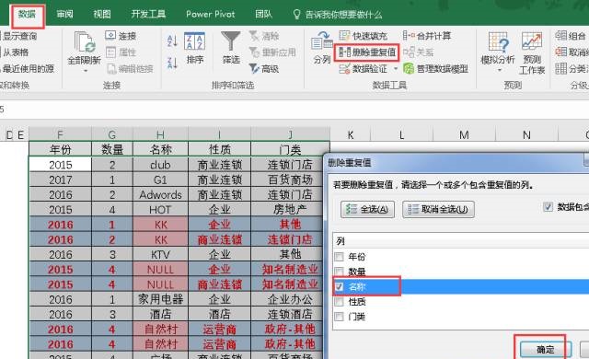Click the 告诉我你想要做什么 search box
This screenshot has width=589, height=359.
338,15
